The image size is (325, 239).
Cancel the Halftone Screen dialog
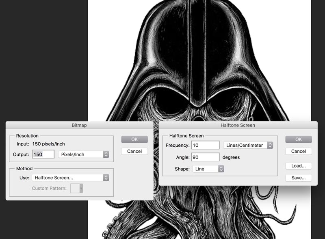click(299, 151)
